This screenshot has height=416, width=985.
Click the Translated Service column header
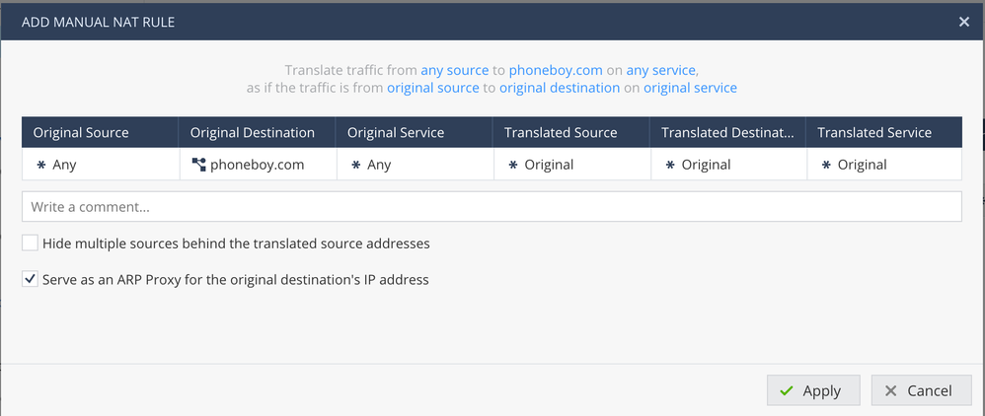pyautogui.click(x=884, y=132)
